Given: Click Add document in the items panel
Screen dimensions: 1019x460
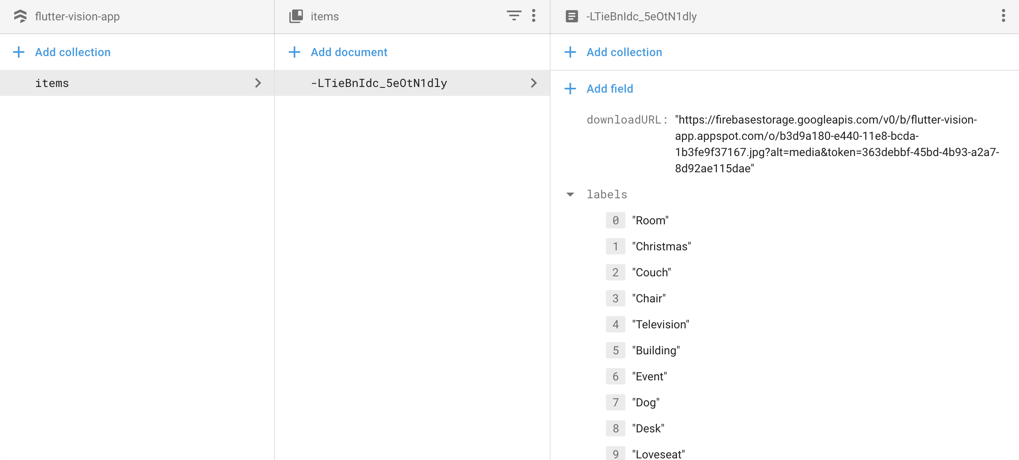Looking at the screenshot, I should point(349,52).
